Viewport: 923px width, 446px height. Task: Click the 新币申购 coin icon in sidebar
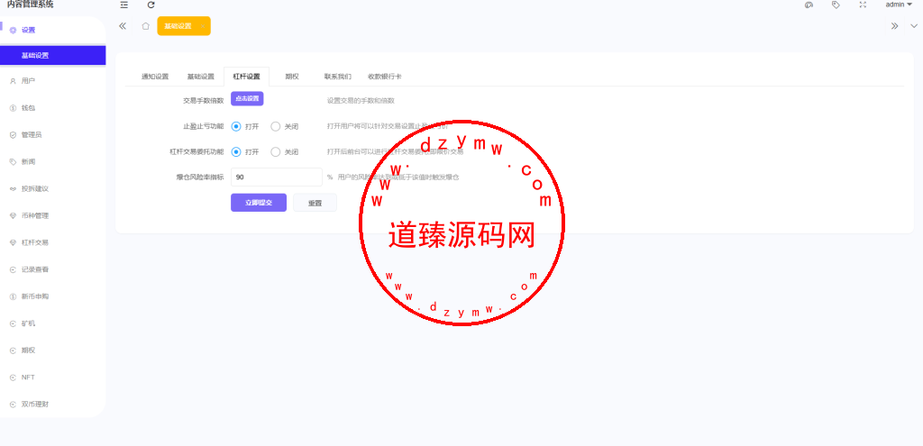[x=13, y=296]
